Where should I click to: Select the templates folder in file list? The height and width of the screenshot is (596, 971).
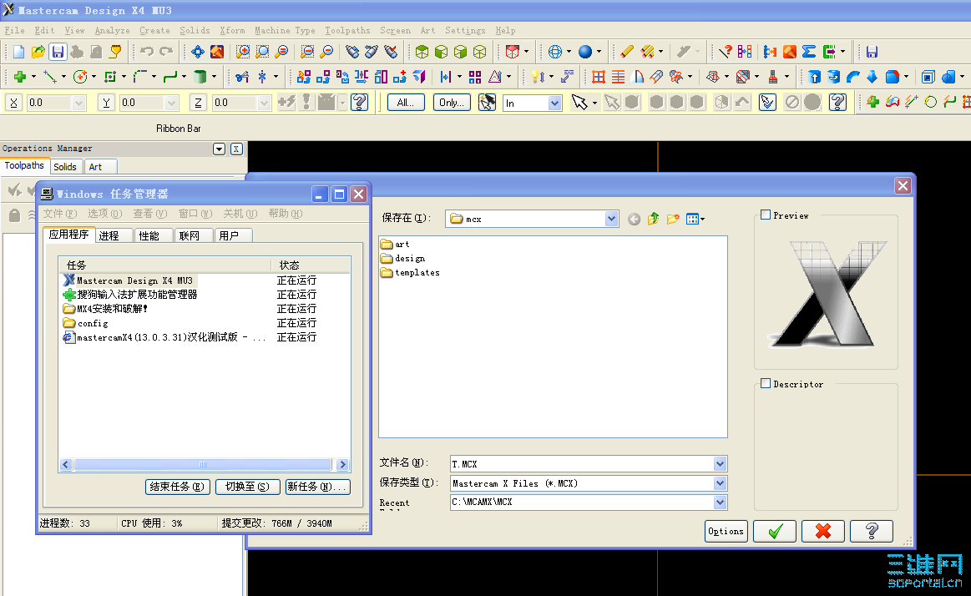point(410,272)
